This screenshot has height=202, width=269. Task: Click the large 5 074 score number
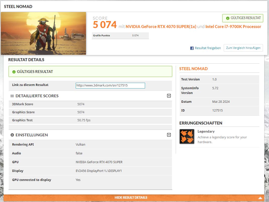point(105,25)
